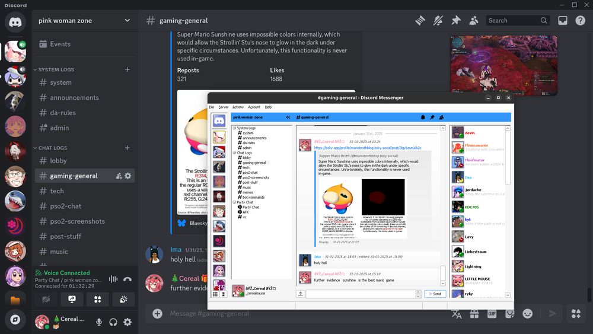The height and width of the screenshot is (334, 593).
Task: Click Send button in Discord Messenger
Action: click(435, 294)
